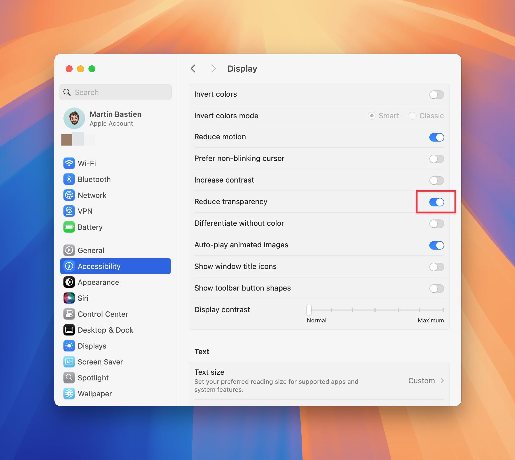The width and height of the screenshot is (515, 460).
Task: Open Wallpaper settings label
Action: [x=95, y=394]
